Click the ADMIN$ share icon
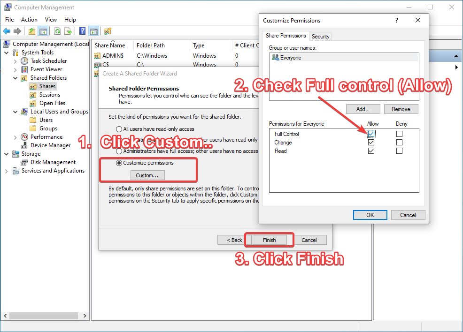This screenshot has width=463, height=332. (x=97, y=56)
